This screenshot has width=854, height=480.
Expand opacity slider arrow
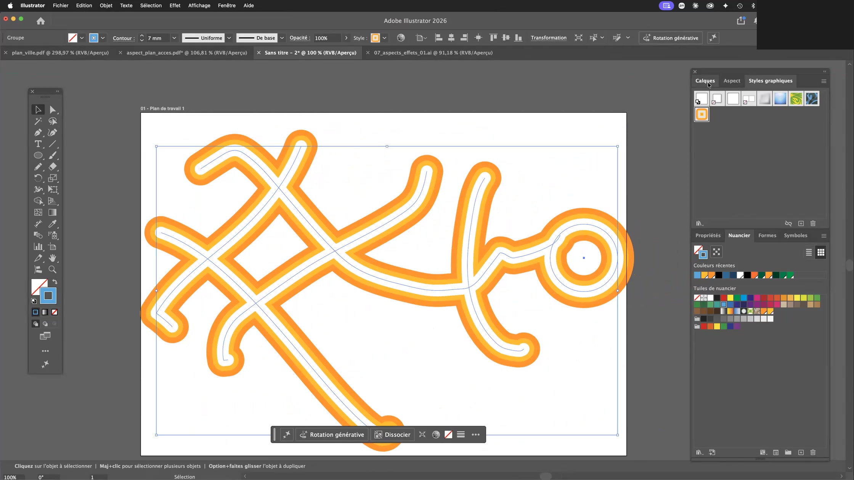(x=346, y=38)
